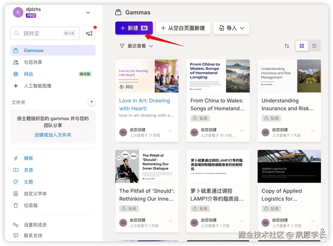
Task: Click the 新建 AI button
Action: (x=134, y=28)
